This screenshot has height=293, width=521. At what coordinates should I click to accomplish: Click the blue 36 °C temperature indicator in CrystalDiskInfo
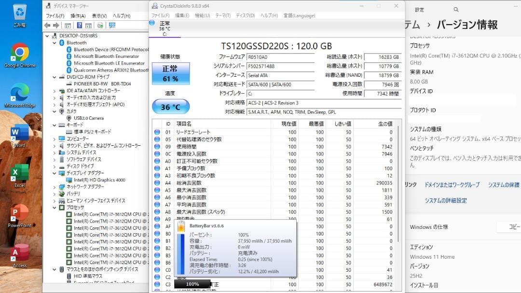click(171, 107)
